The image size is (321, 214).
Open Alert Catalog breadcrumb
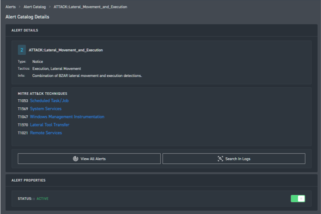tap(35, 7)
